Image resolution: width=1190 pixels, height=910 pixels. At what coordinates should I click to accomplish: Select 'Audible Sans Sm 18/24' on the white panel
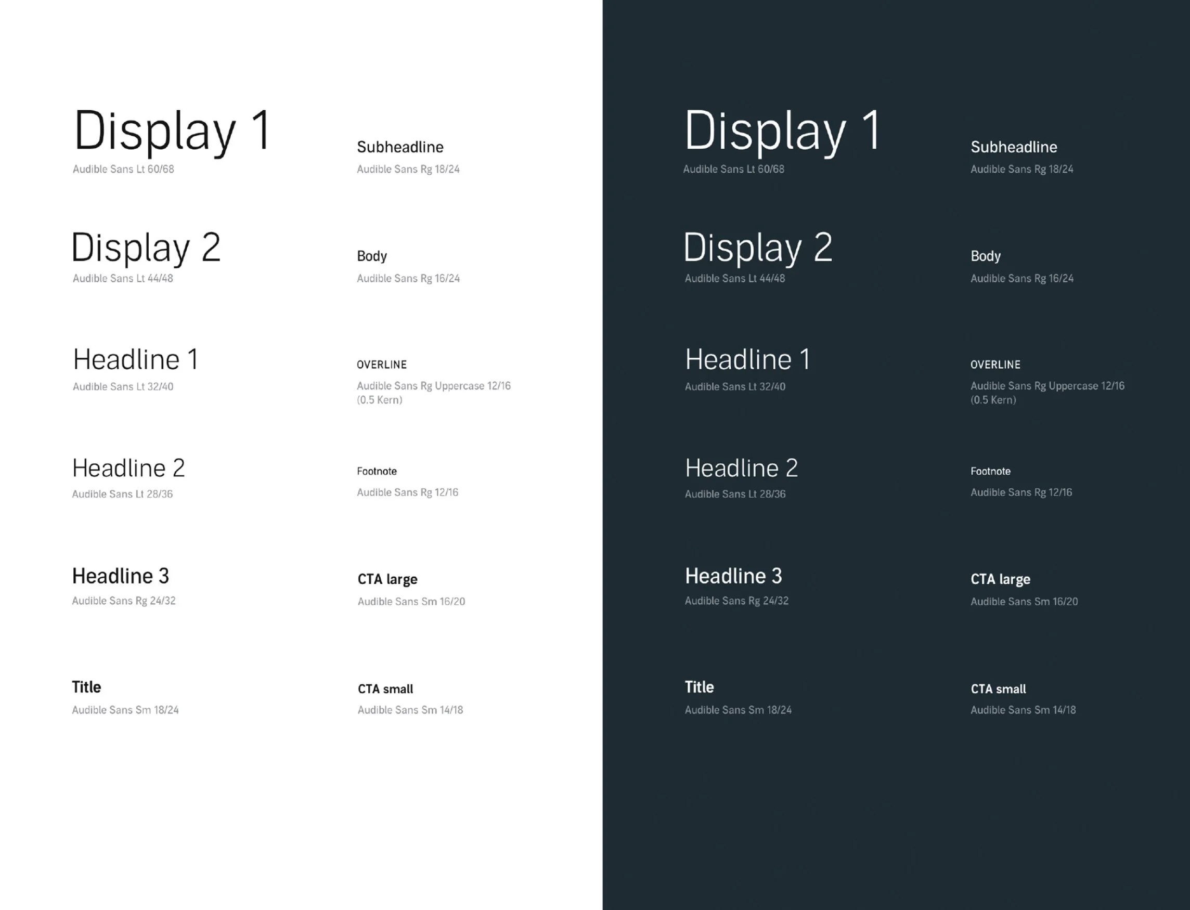pyautogui.click(x=125, y=710)
